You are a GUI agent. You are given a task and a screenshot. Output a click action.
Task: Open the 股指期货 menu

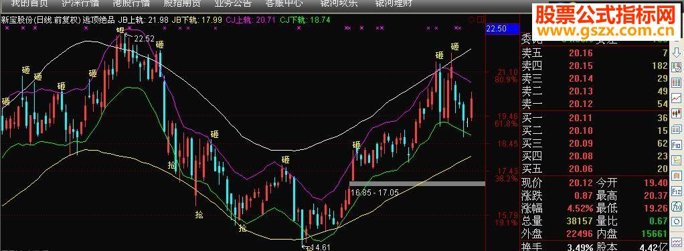(182, 3)
